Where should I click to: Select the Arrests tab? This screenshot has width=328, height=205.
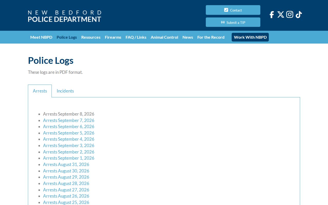[40, 91]
